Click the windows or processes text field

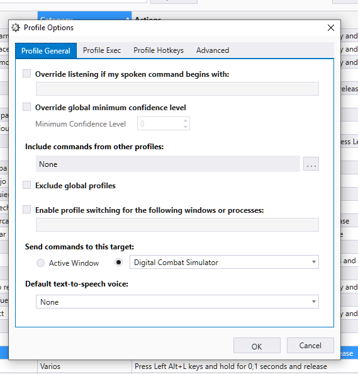[177, 225]
